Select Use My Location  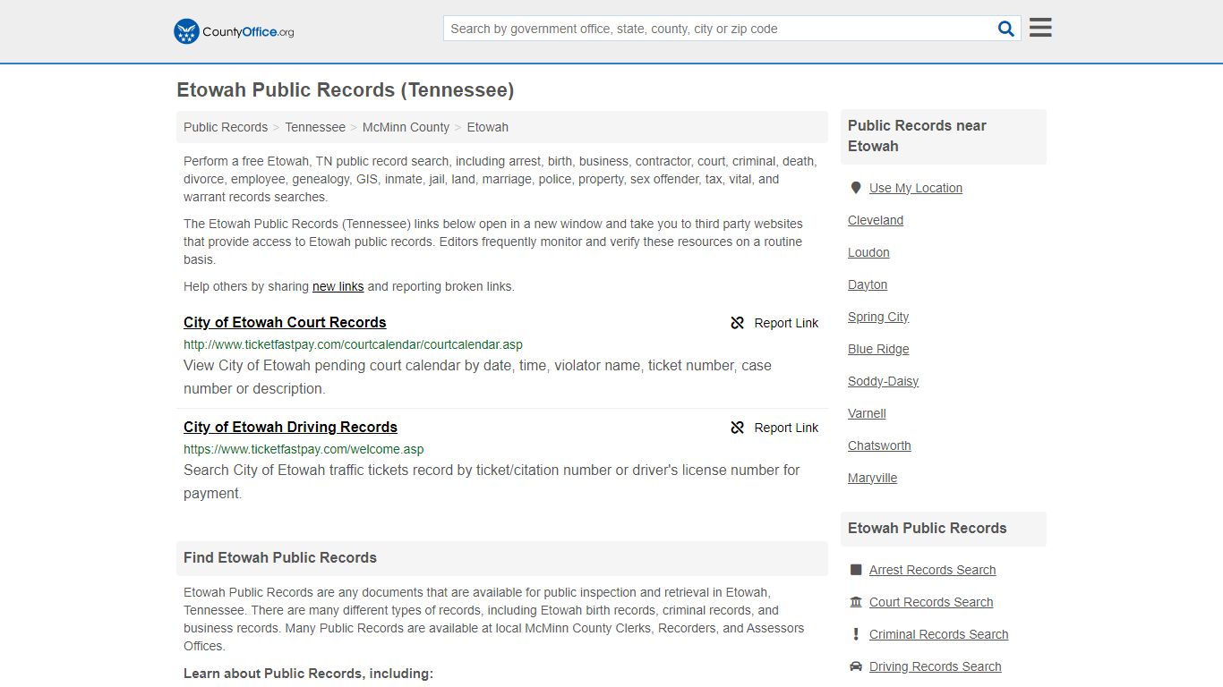pos(916,188)
